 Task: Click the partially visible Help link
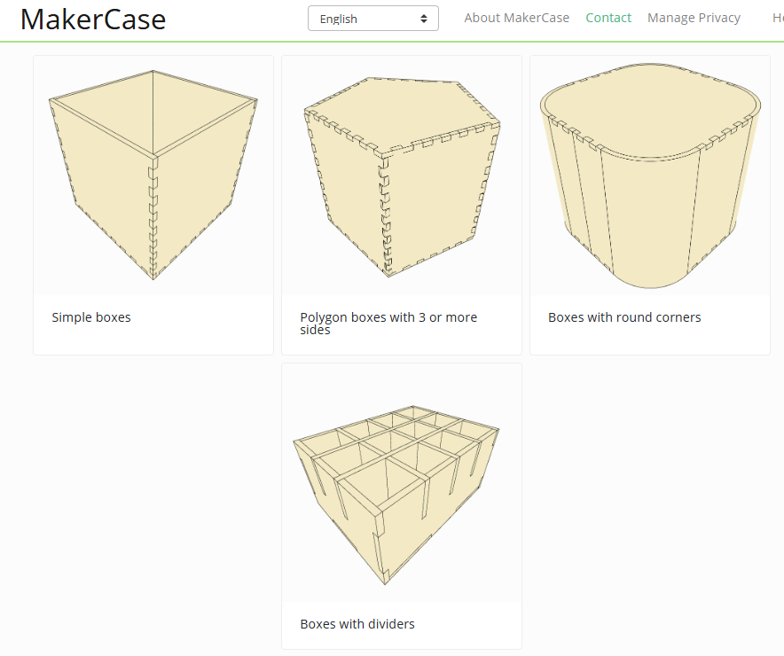[x=777, y=18]
